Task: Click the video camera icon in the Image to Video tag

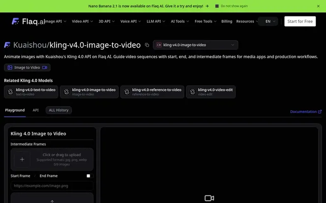Action: [45, 67]
